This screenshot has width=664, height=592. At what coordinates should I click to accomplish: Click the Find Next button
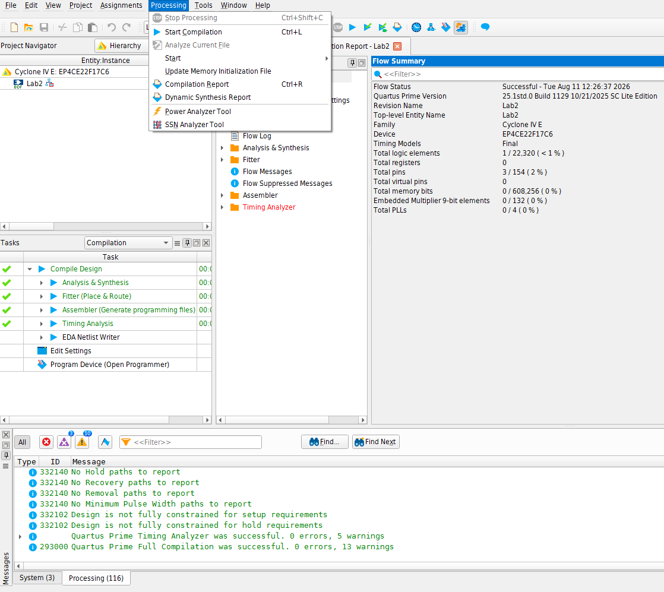coord(375,442)
